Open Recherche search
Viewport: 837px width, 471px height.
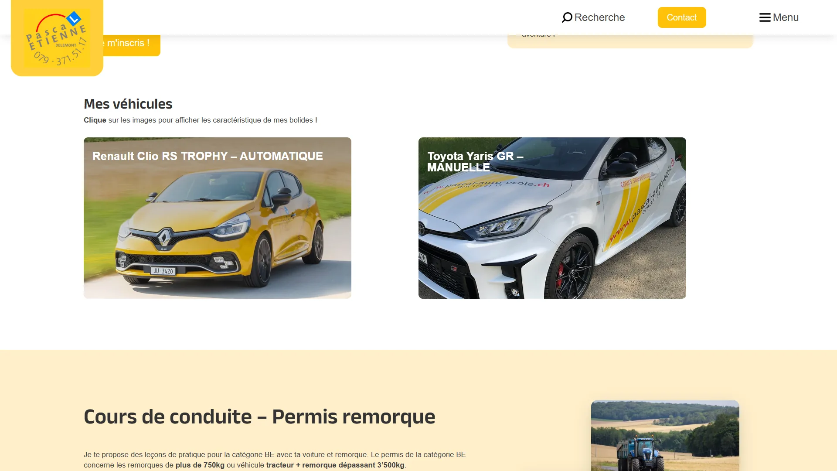point(593,17)
